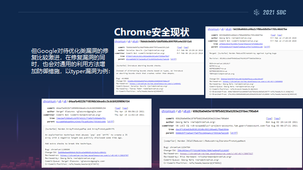Click date 'Thu Apr 15 09:58:13 2021'
The height and width of the screenshot is (170, 303).
[x=129, y=111]
